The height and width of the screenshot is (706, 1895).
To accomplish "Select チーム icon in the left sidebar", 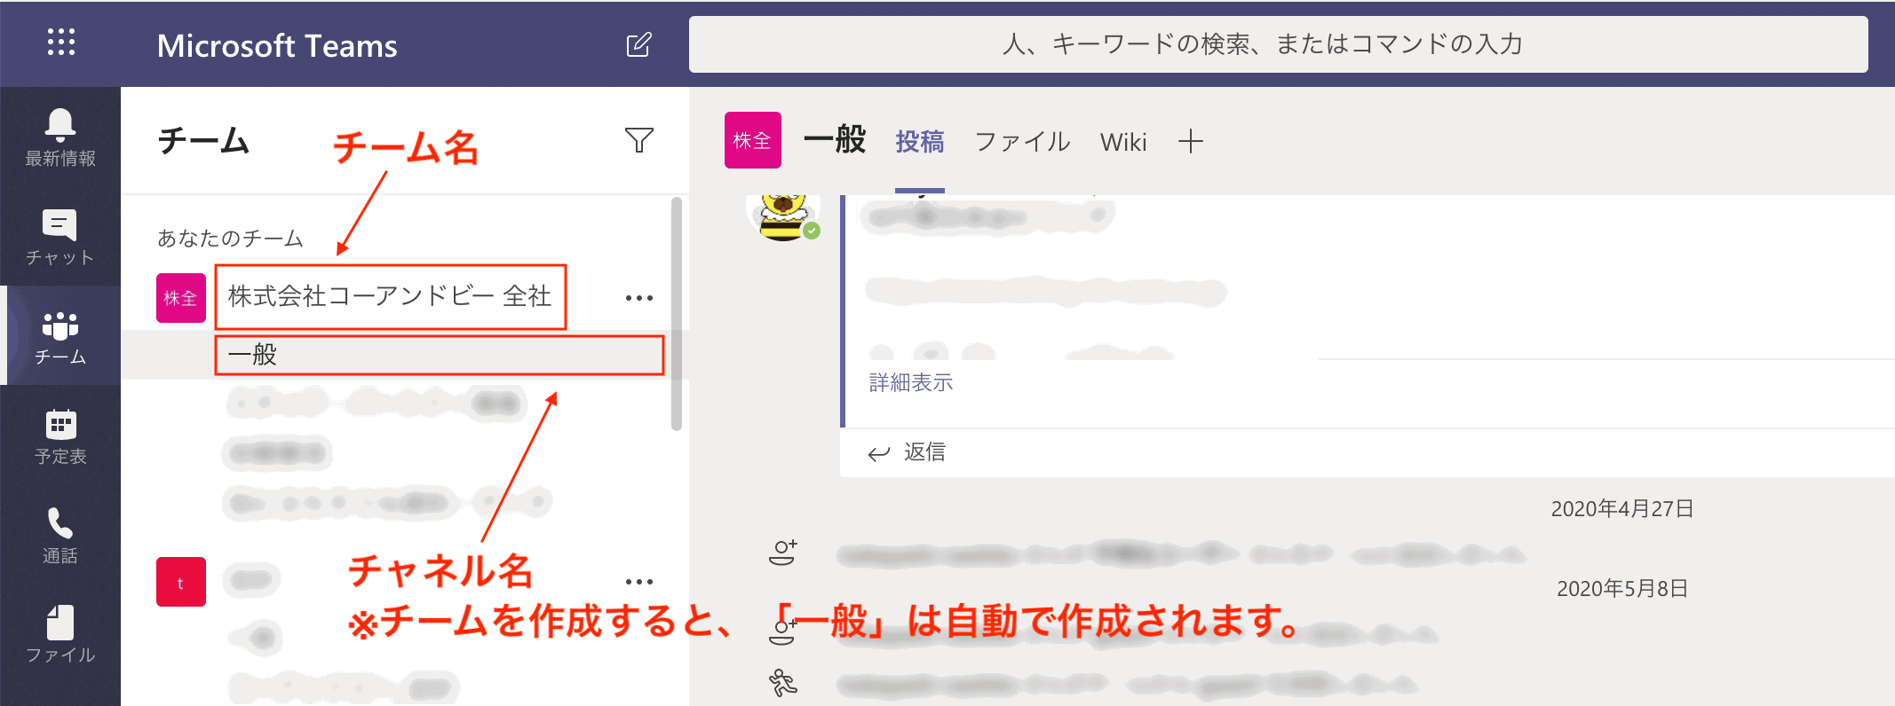I will click(x=60, y=337).
